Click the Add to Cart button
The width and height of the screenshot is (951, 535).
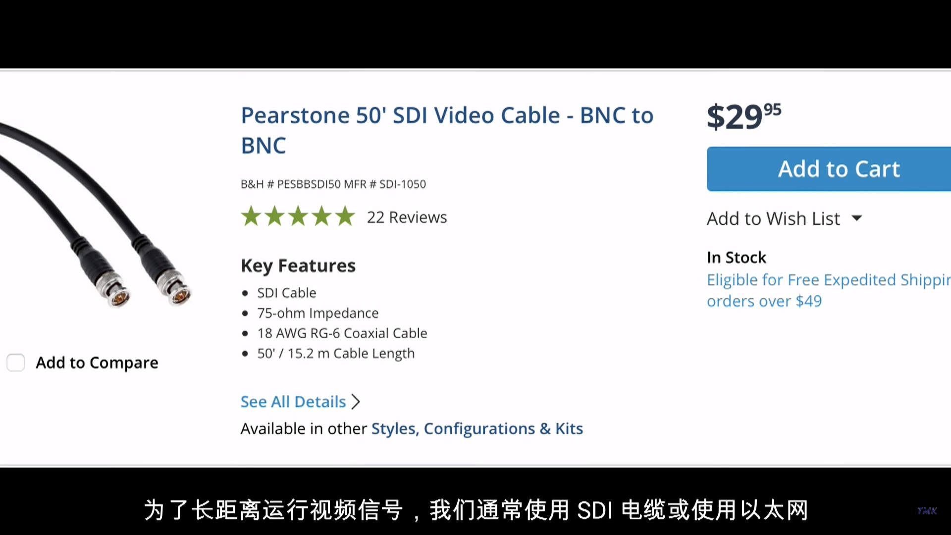tap(838, 169)
